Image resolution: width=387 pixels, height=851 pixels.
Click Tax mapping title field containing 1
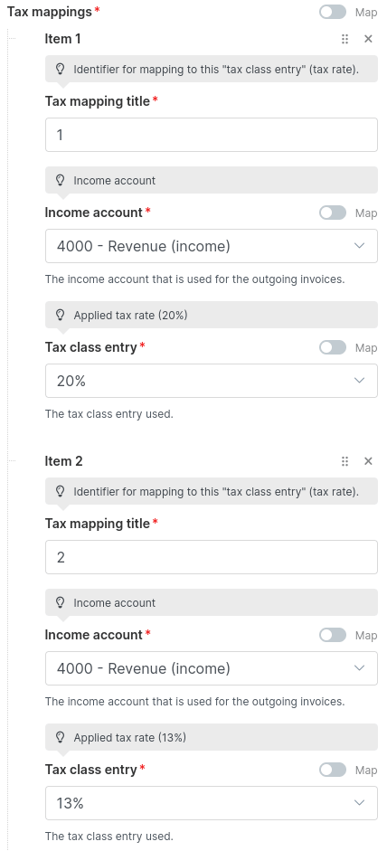[x=212, y=135]
